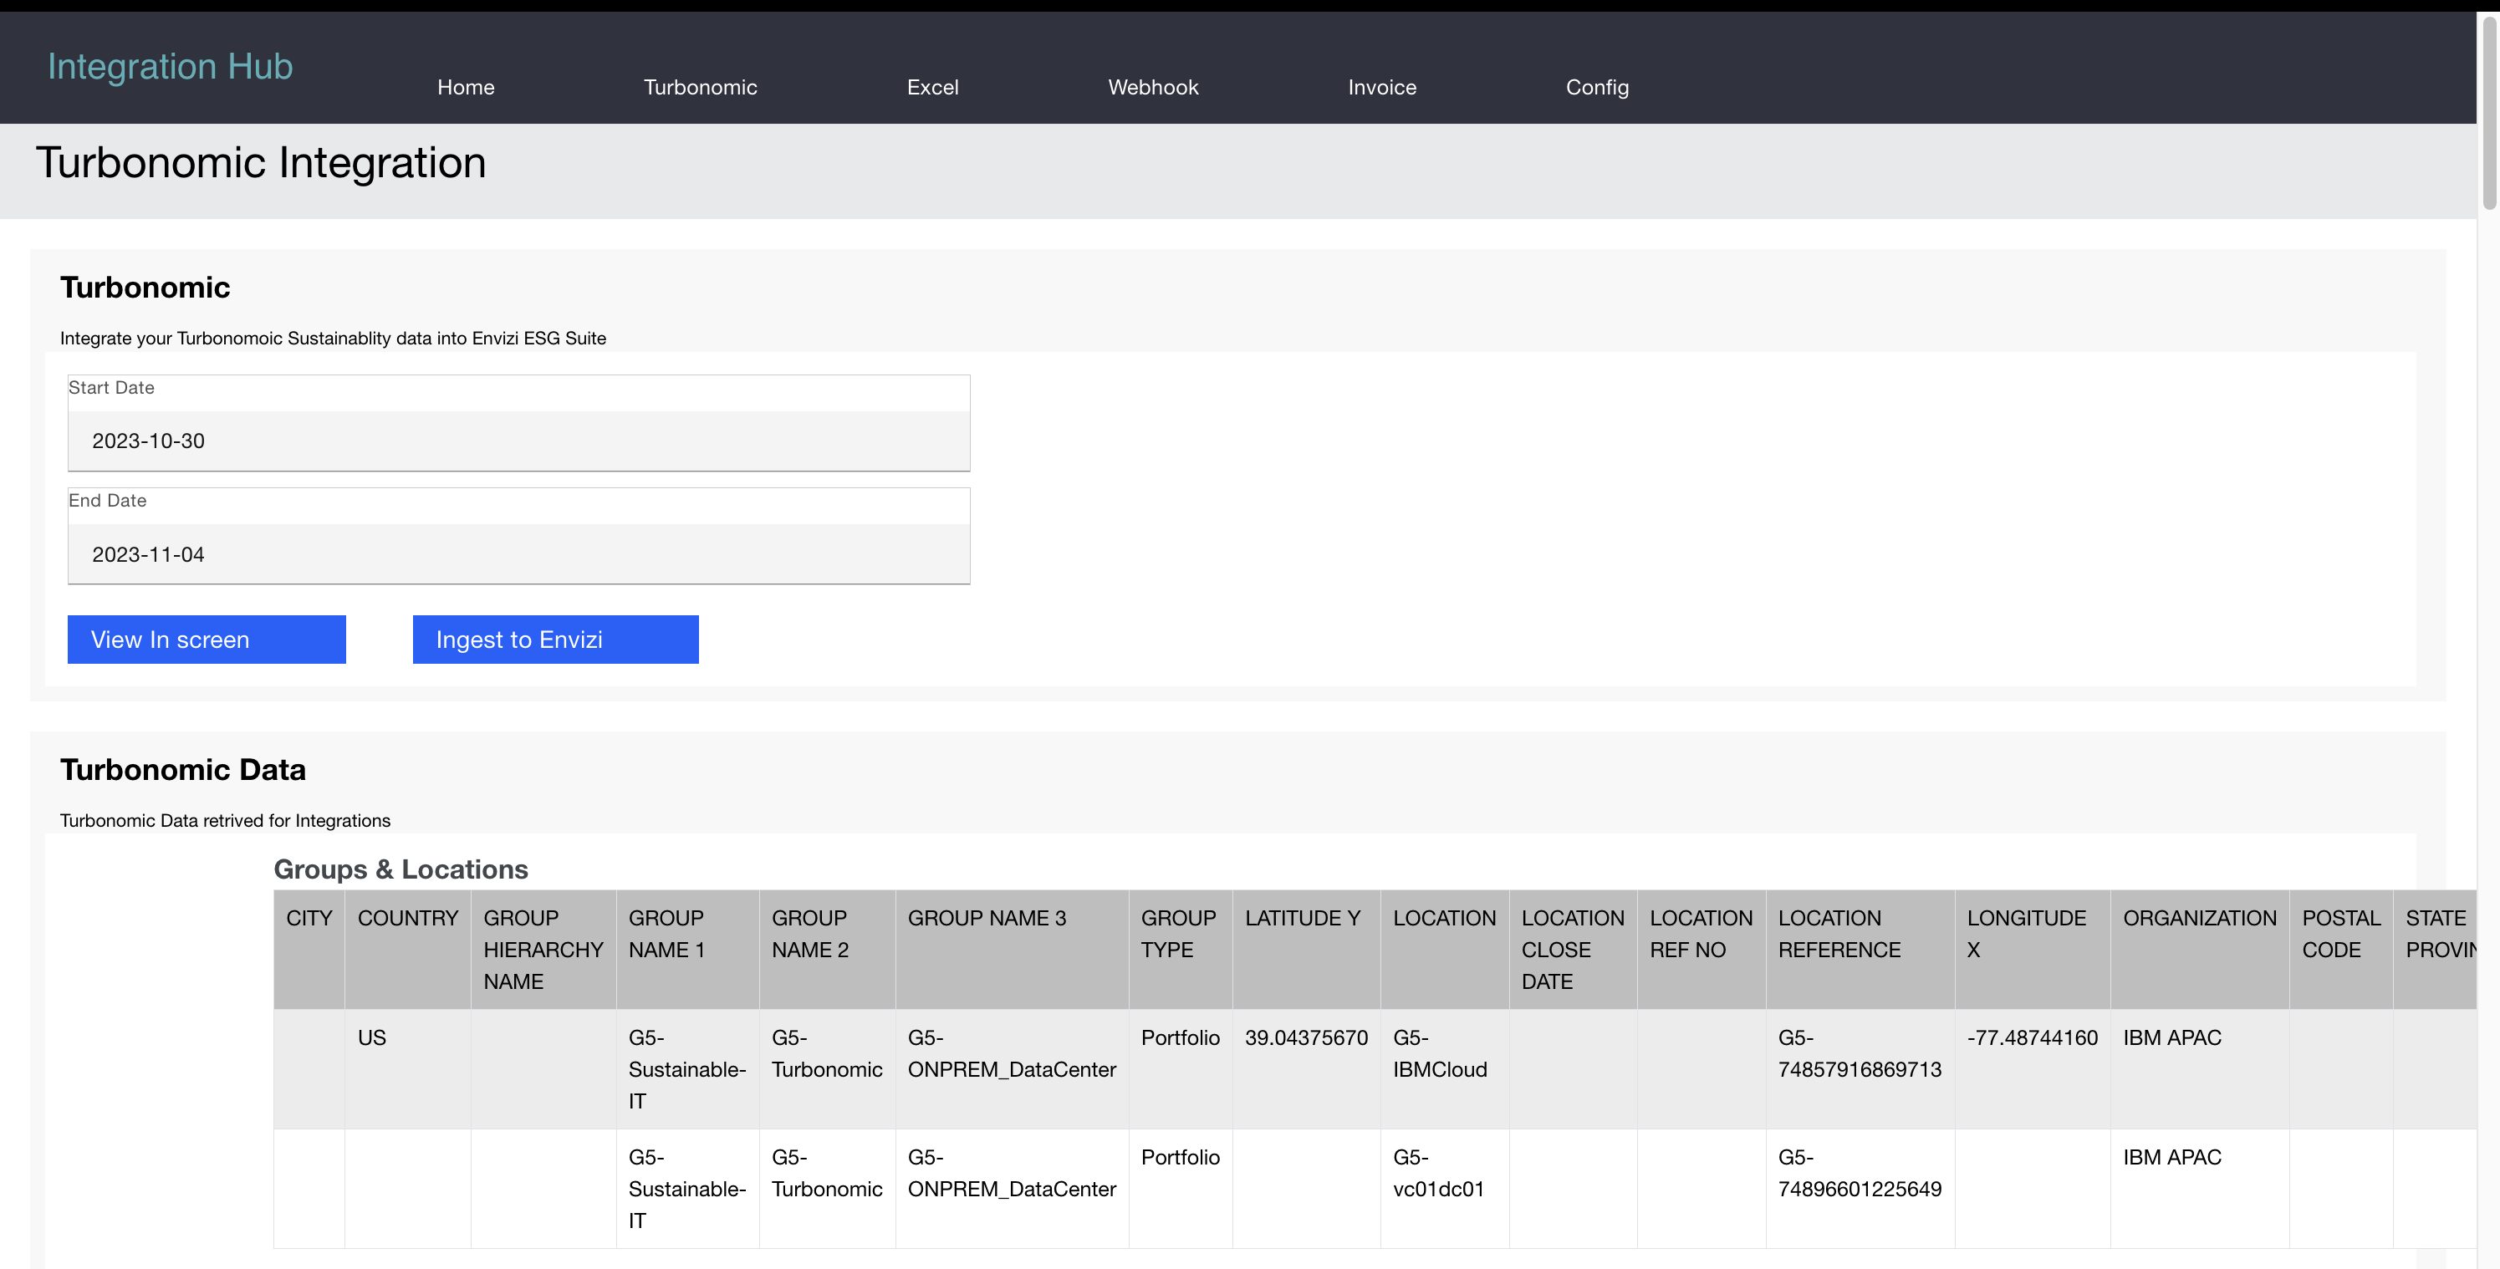Image resolution: width=2500 pixels, height=1269 pixels.
Task: Select the G5-vc01dc01 location cell
Action: point(1437,1173)
